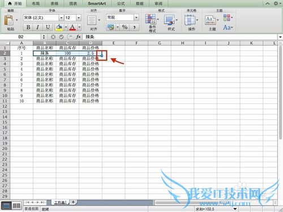
Task: Click cell D2 containing 2.5
Action: click(x=91, y=53)
